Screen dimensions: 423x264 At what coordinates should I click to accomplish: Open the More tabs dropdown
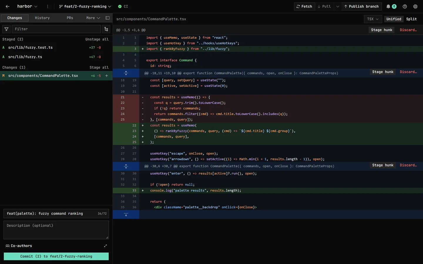pyautogui.click(x=93, y=18)
